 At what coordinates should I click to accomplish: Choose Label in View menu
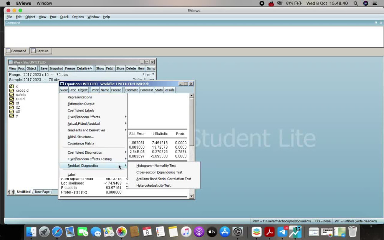pos(71,175)
